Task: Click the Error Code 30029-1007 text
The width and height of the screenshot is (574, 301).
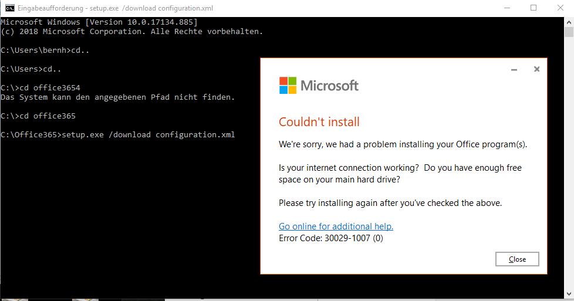Action: coord(331,238)
